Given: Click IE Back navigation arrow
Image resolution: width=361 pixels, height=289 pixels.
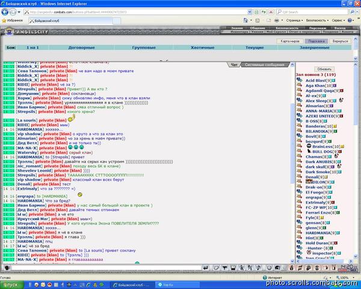Looking at the screenshot, I should [x=5, y=12].
